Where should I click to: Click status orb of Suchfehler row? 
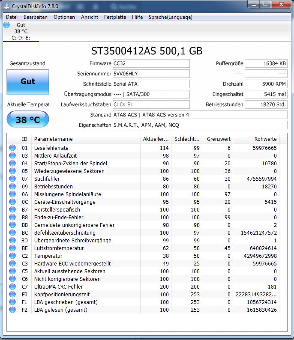click(12, 179)
